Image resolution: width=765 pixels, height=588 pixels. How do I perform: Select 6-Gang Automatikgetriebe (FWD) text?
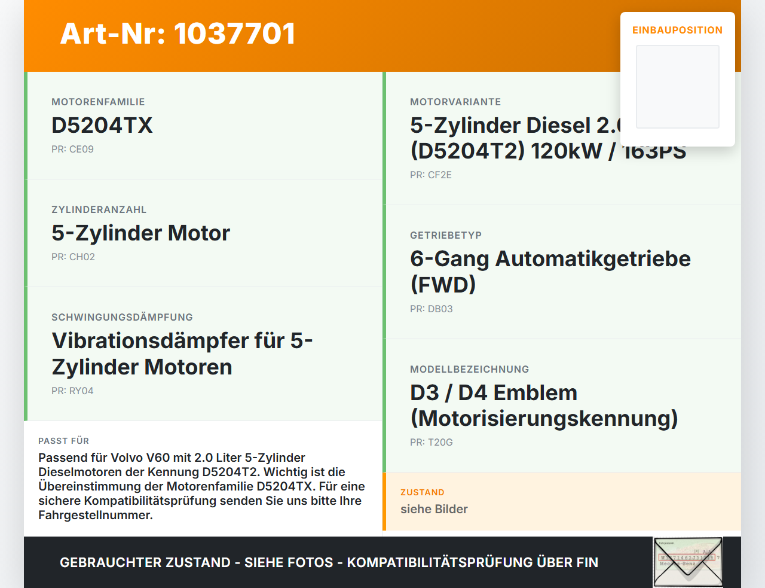[x=550, y=272]
